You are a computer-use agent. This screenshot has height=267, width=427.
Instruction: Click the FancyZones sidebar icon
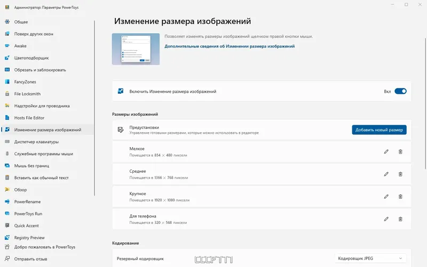(7, 82)
